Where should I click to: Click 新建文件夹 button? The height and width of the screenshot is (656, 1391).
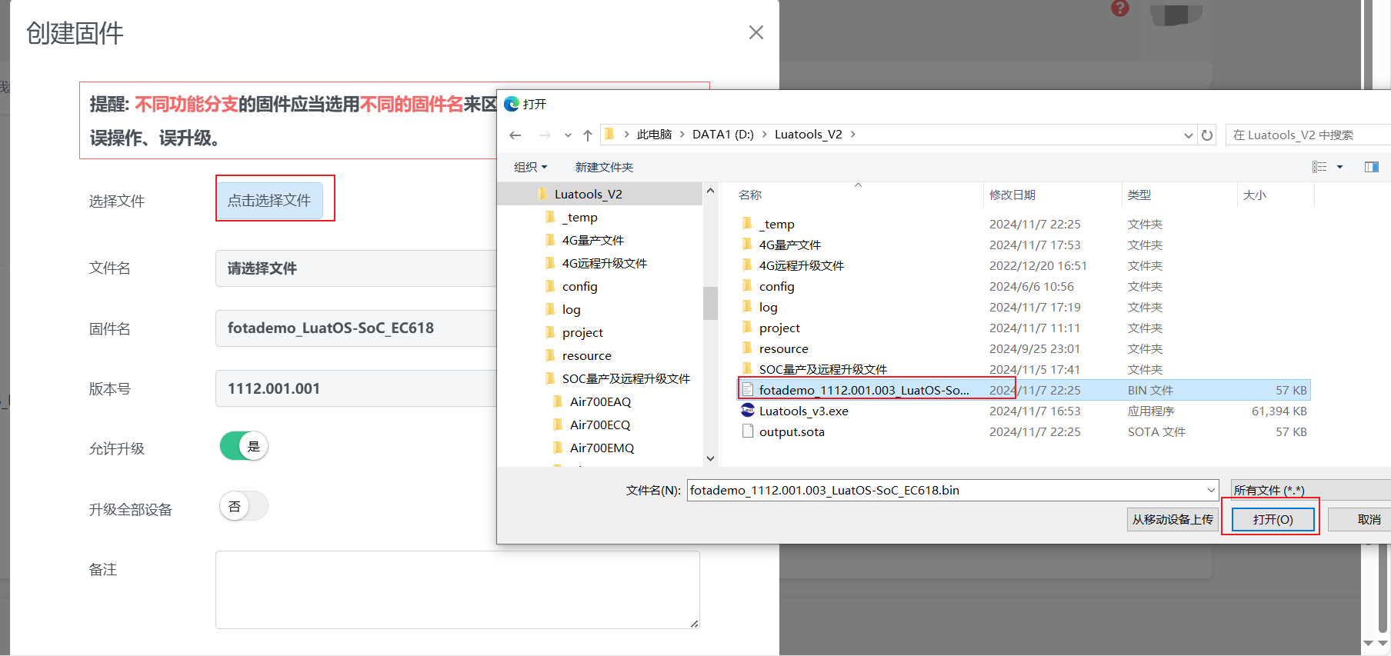point(604,167)
